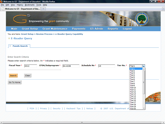This screenshot has height=124, width=165.
Task: Open Grant Setup navigation item
Action: tap(30, 29)
